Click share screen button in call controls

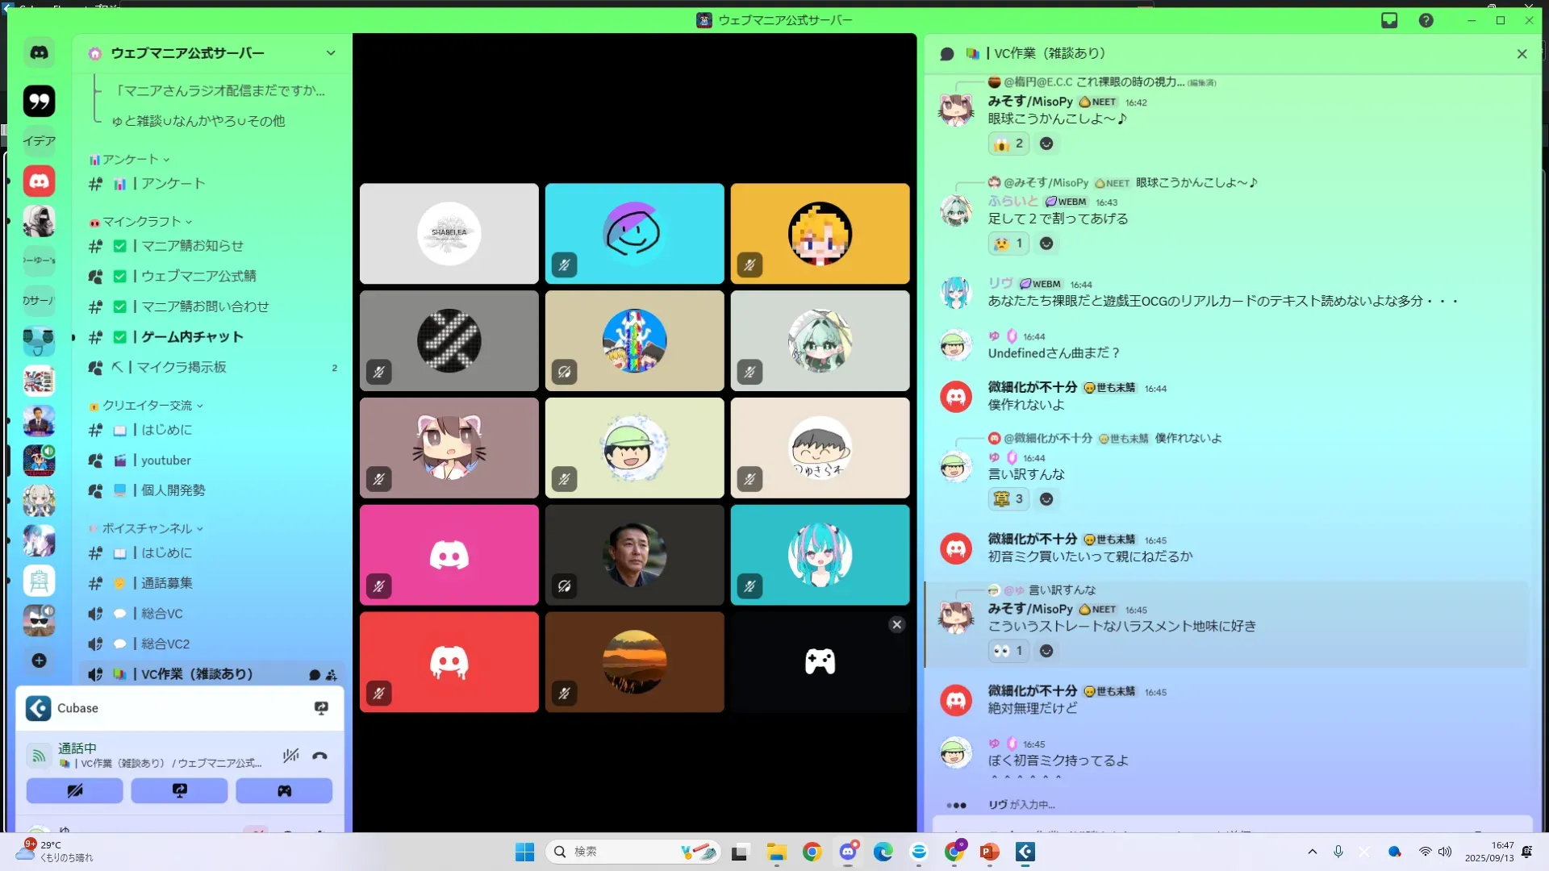click(179, 791)
